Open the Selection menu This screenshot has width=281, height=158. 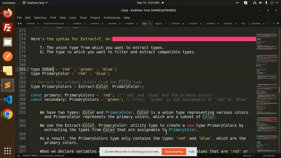[40, 18]
